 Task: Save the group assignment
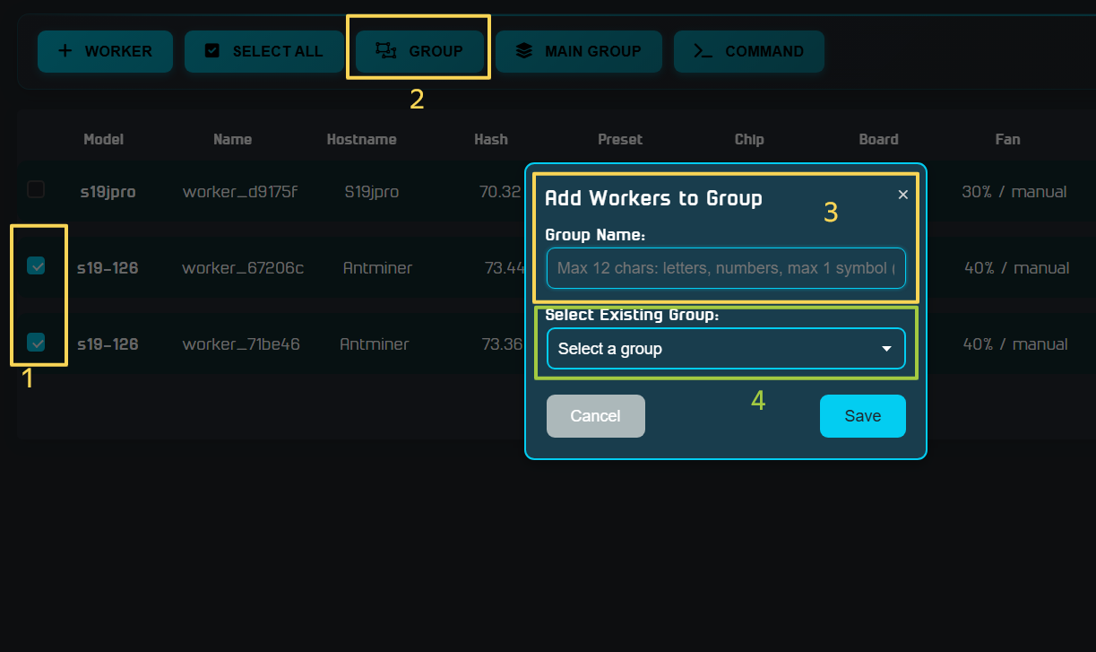(863, 416)
